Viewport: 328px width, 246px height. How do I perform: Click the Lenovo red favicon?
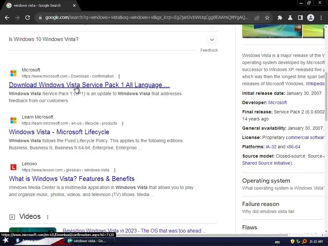coord(13,167)
